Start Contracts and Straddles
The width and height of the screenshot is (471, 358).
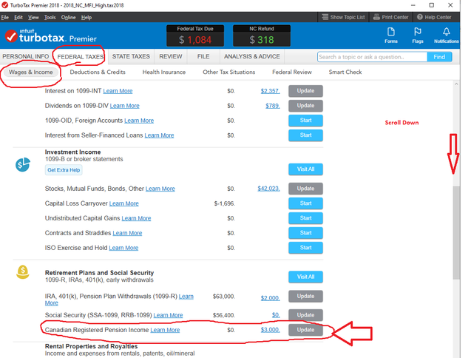(x=305, y=233)
